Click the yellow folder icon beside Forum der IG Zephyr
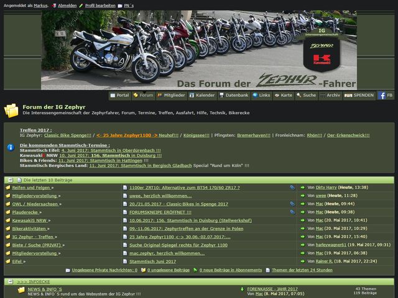Viewport: 398px width, 298px height. pyautogui.click(x=11, y=111)
